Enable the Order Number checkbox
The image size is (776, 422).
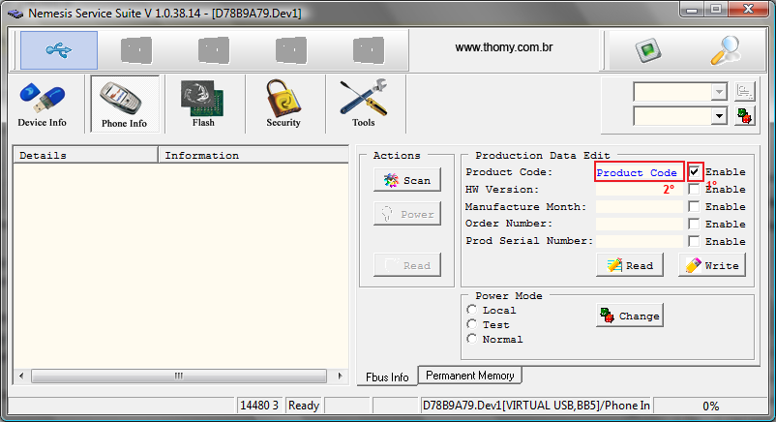(x=695, y=224)
